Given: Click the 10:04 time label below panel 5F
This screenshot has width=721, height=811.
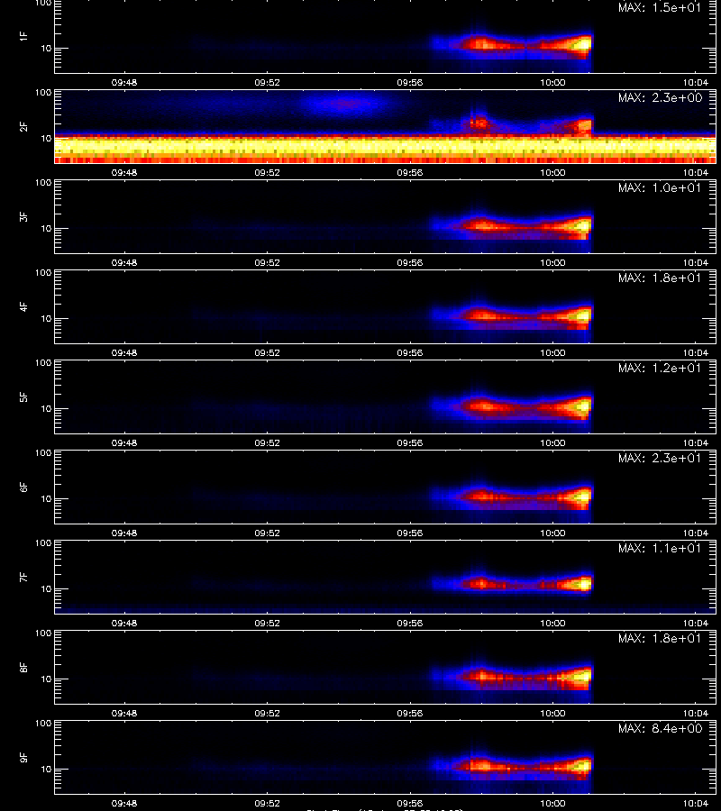Looking at the screenshot, I should pyautogui.click(x=696, y=442).
